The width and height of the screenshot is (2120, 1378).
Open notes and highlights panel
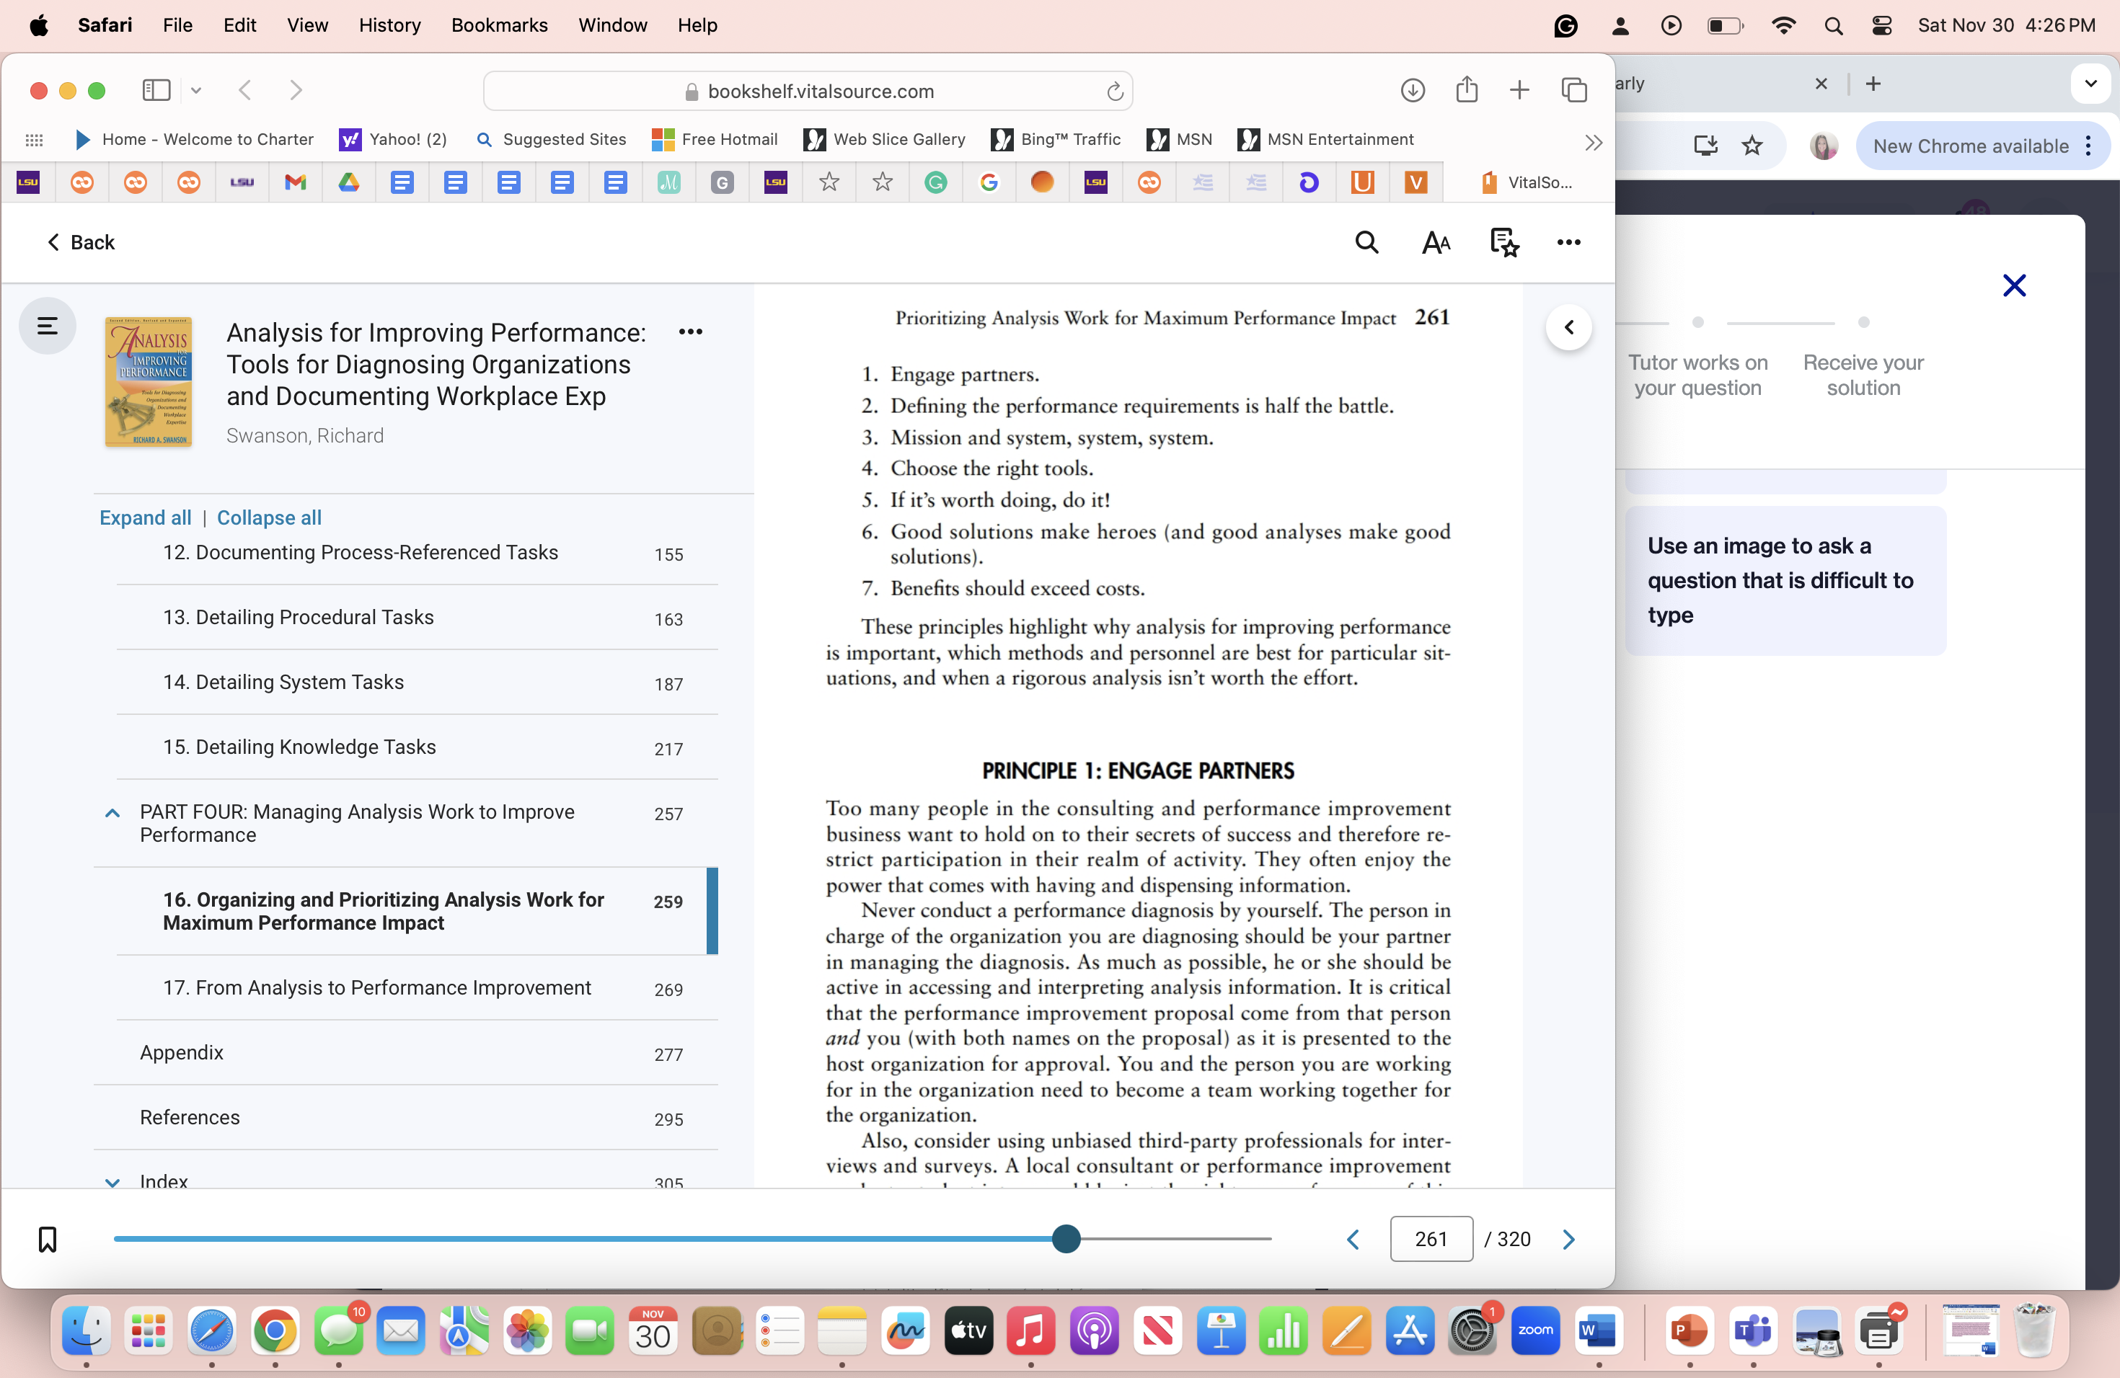point(1503,242)
